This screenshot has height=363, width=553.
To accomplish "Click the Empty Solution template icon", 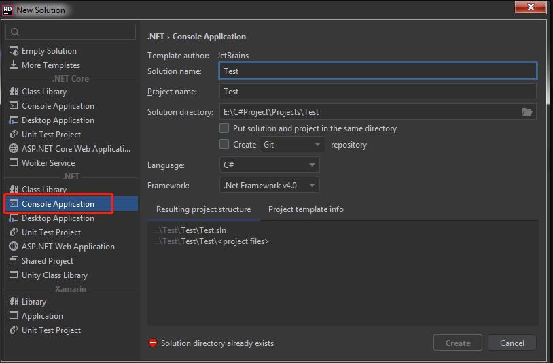I will coord(14,51).
